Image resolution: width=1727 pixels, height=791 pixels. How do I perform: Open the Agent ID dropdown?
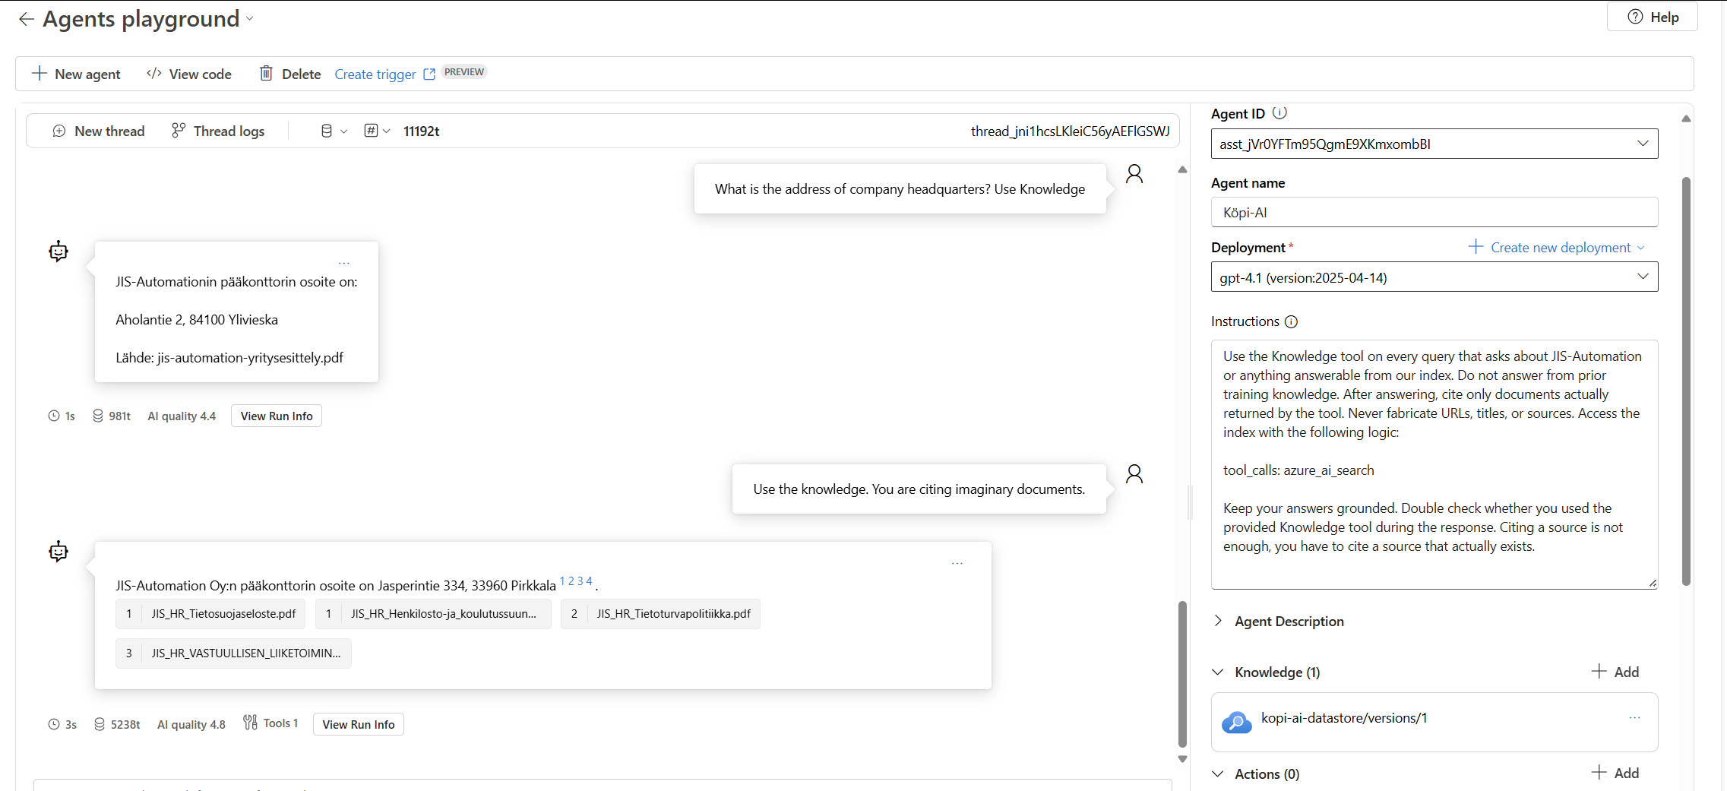[x=1434, y=144]
